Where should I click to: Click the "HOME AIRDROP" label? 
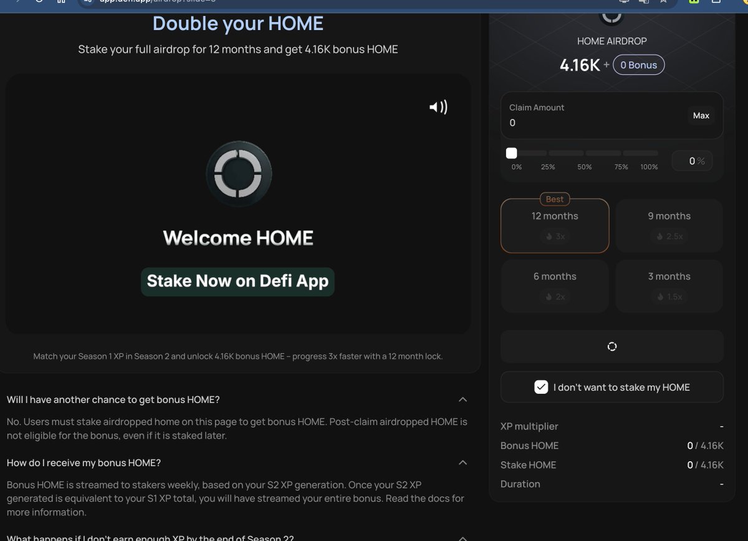pos(612,41)
